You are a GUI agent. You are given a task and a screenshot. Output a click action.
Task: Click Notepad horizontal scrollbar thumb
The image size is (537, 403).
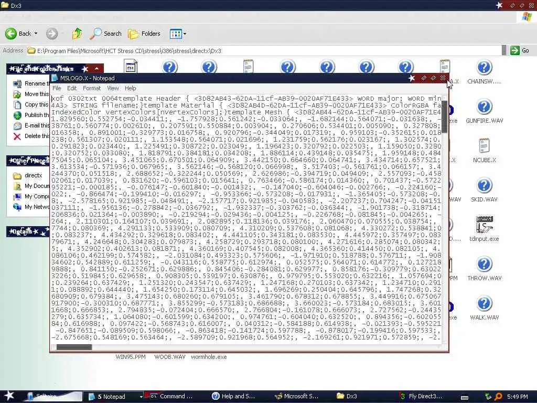[74, 347]
